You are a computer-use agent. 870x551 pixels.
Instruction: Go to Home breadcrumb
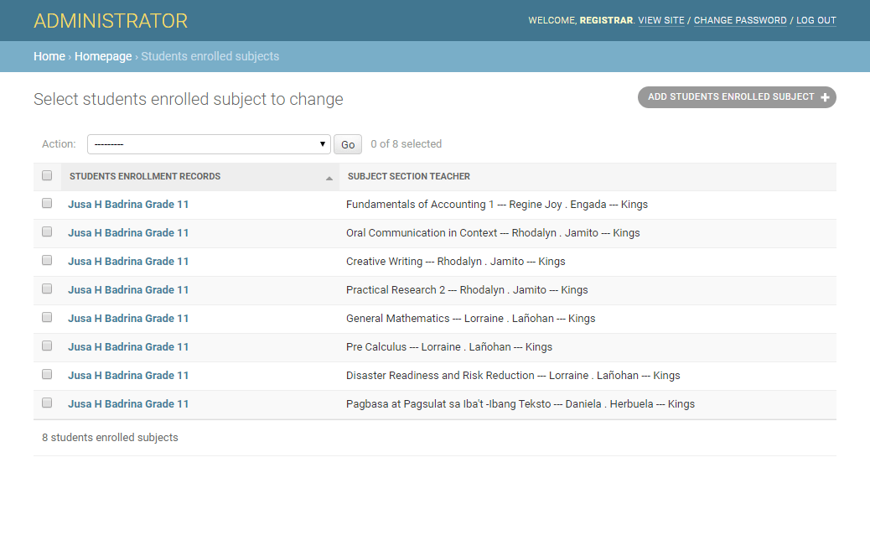pos(49,56)
